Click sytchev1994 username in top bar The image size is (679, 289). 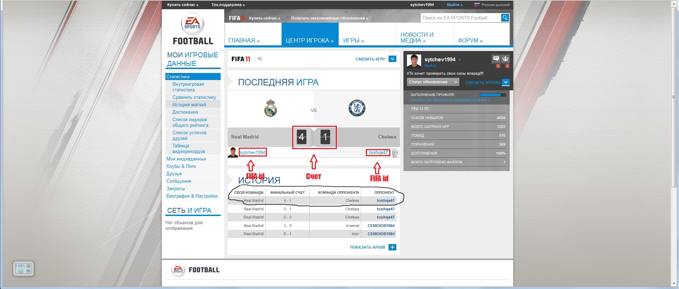422,5
